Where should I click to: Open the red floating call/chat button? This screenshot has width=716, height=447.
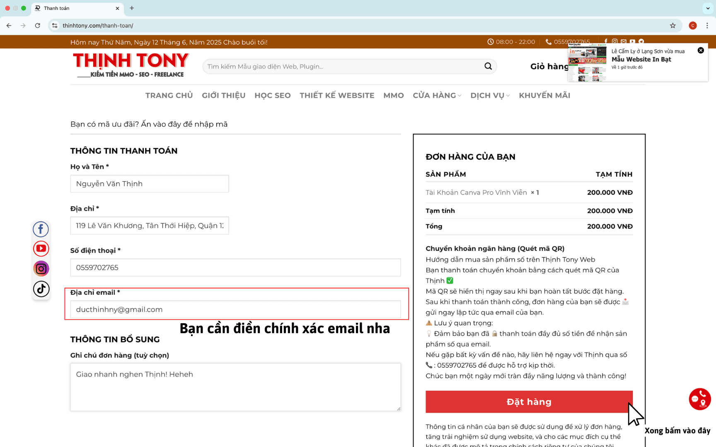coord(700,399)
